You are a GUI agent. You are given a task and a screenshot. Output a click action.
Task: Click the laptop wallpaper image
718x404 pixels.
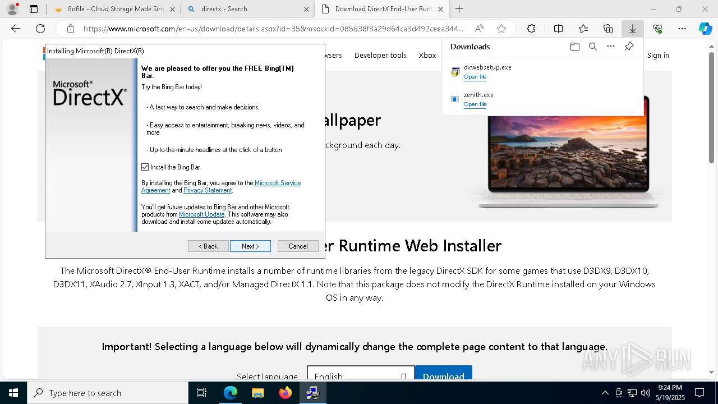[568, 151]
